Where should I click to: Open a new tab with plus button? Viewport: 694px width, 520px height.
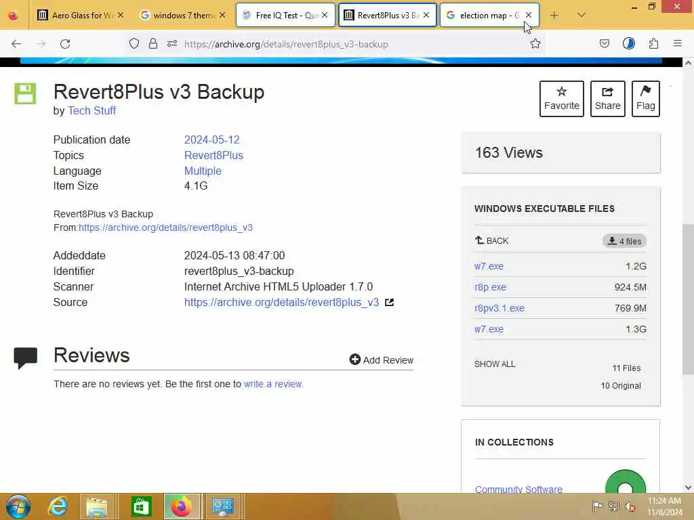554,16
